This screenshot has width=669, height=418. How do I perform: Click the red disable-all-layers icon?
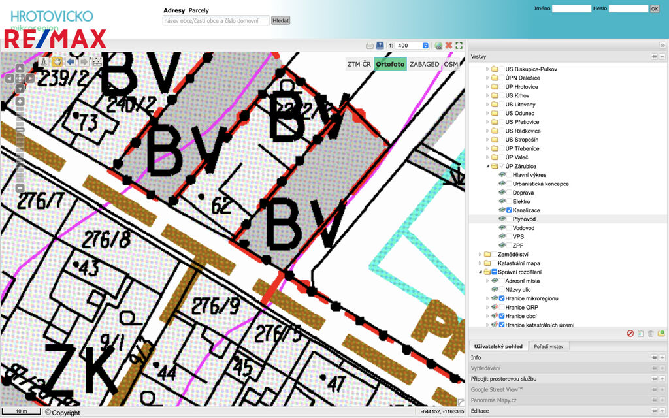pos(630,334)
